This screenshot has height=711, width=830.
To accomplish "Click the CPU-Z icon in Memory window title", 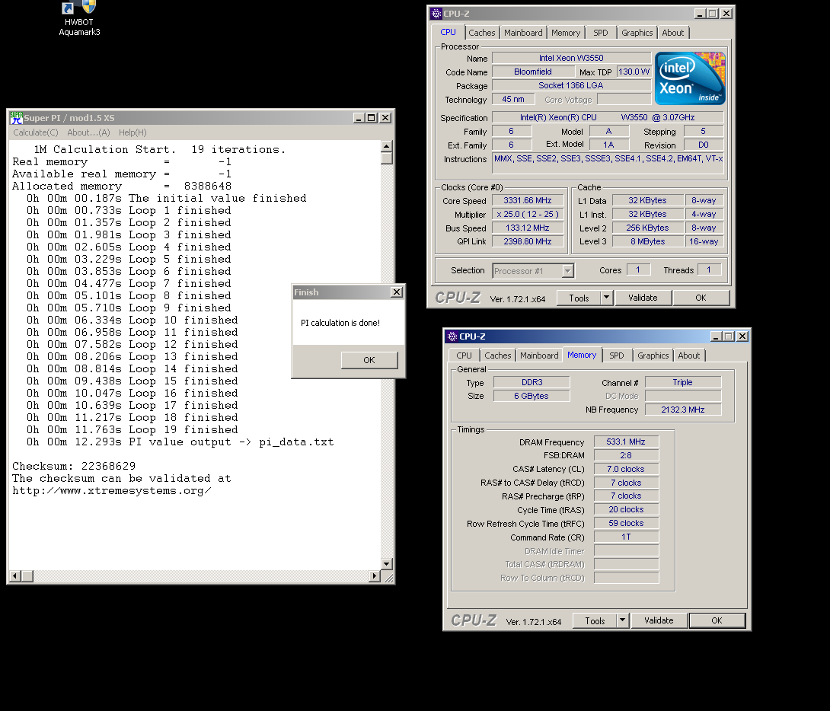I will (452, 336).
